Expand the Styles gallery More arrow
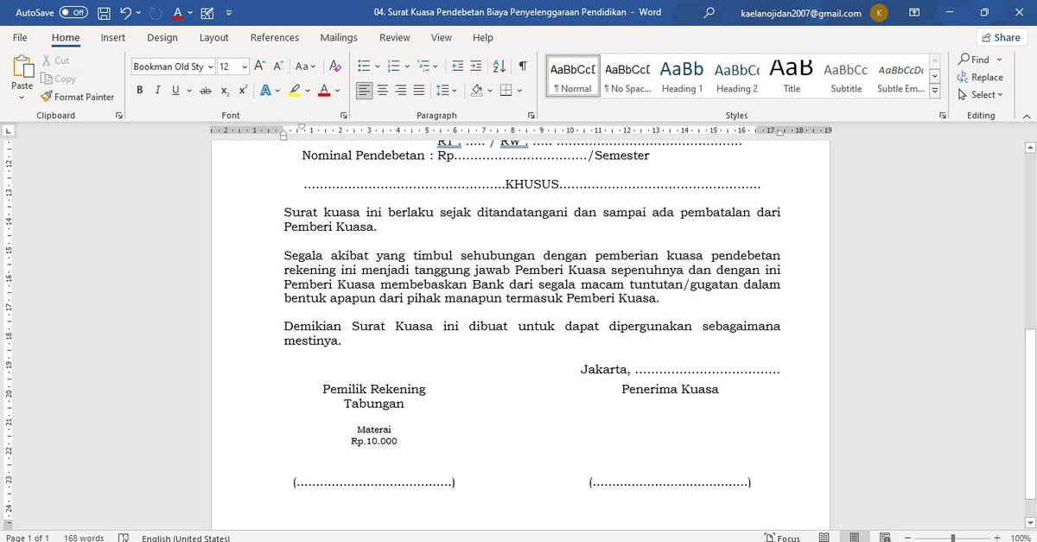This screenshot has height=542, width=1037. pos(934,91)
